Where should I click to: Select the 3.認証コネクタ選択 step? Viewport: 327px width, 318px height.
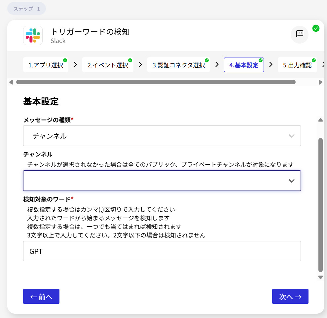178,65
